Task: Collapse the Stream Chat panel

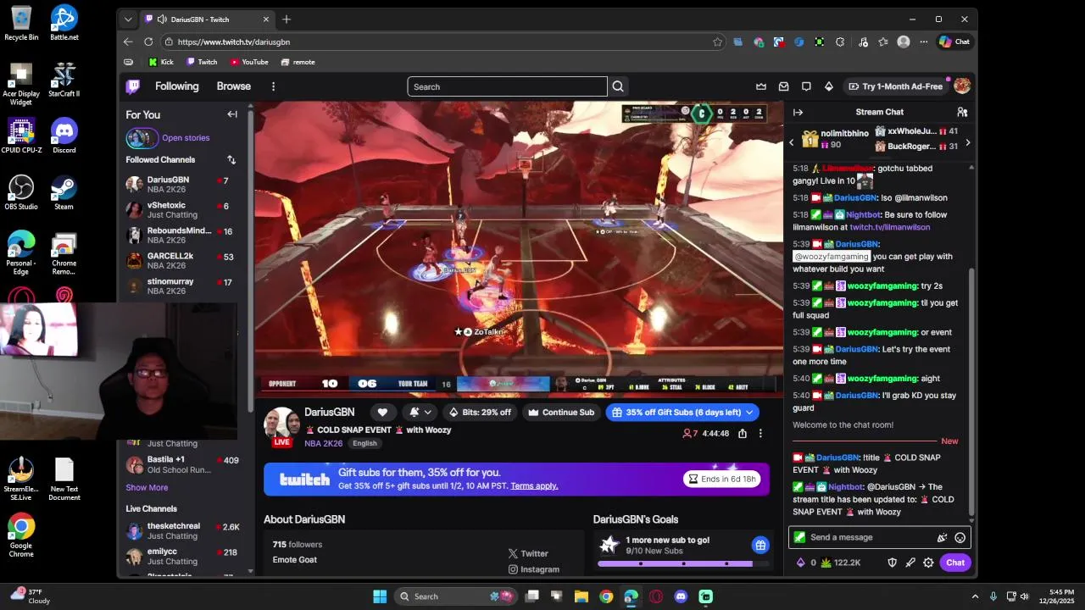Action: click(x=798, y=112)
